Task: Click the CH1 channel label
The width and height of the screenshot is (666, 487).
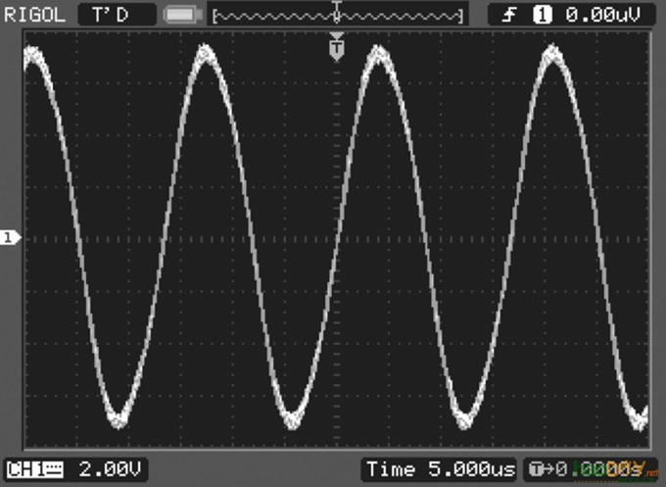Action: pyautogui.click(x=24, y=469)
